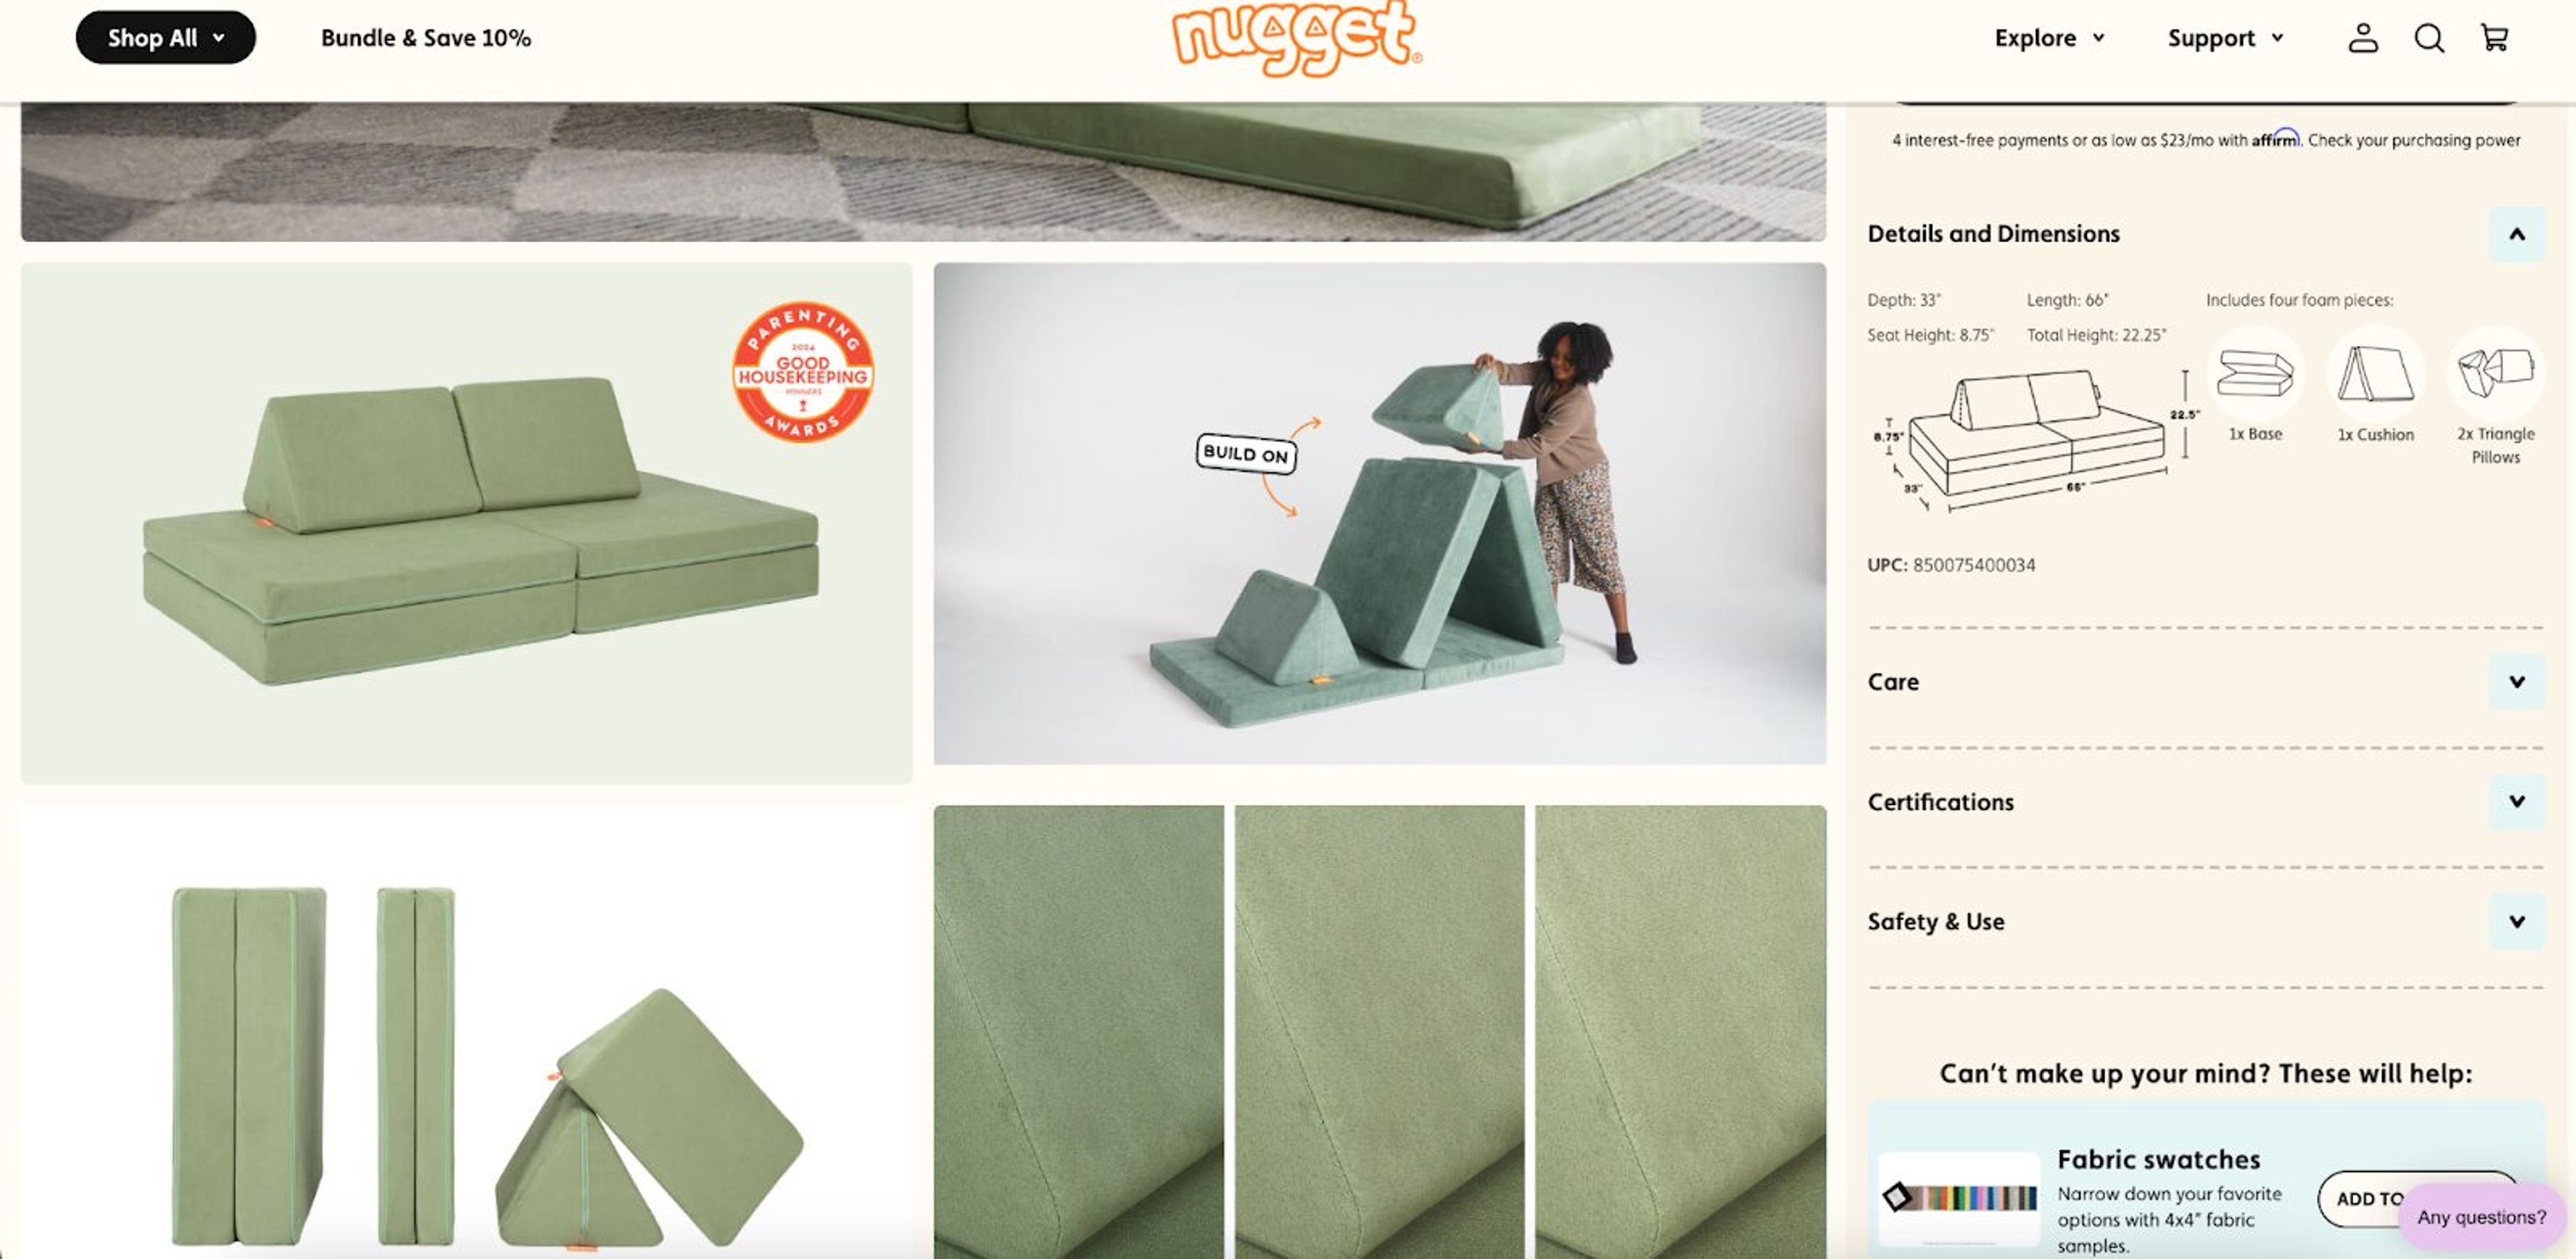Open the Support menu
This screenshot has height=1259, width=2576.
[2225, 38]
